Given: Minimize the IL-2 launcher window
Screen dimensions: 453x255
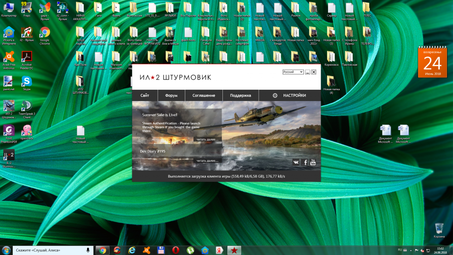Looking at the screenshot, I should [308, 72].
